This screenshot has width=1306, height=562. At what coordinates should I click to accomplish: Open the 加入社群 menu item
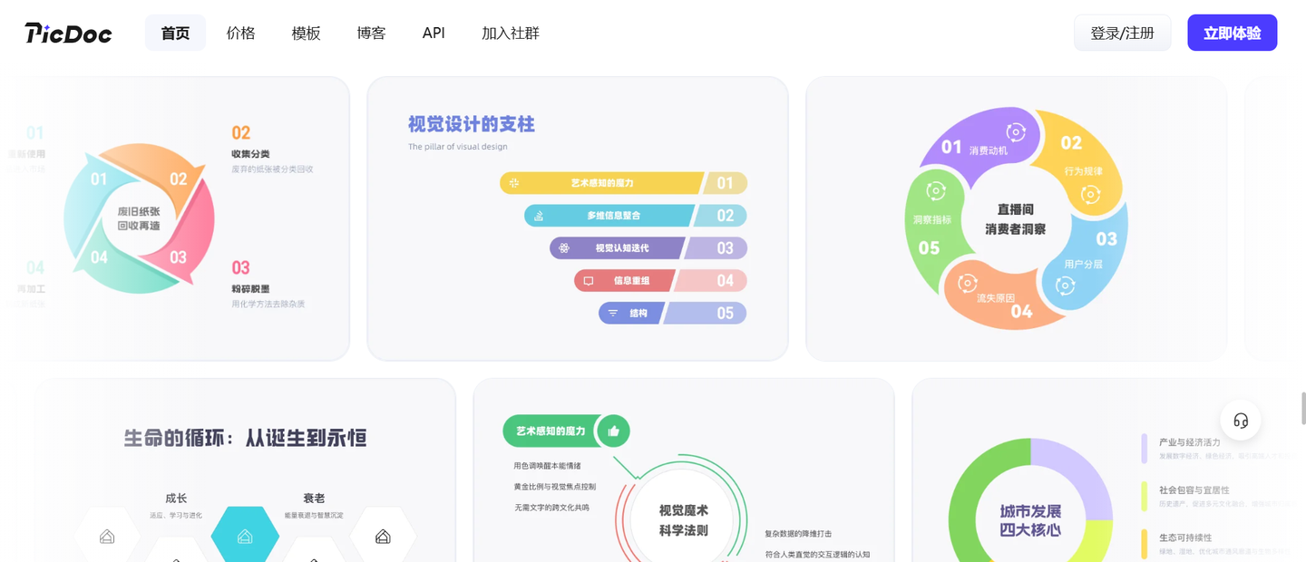pyautogui.click(x=511, y=34)
